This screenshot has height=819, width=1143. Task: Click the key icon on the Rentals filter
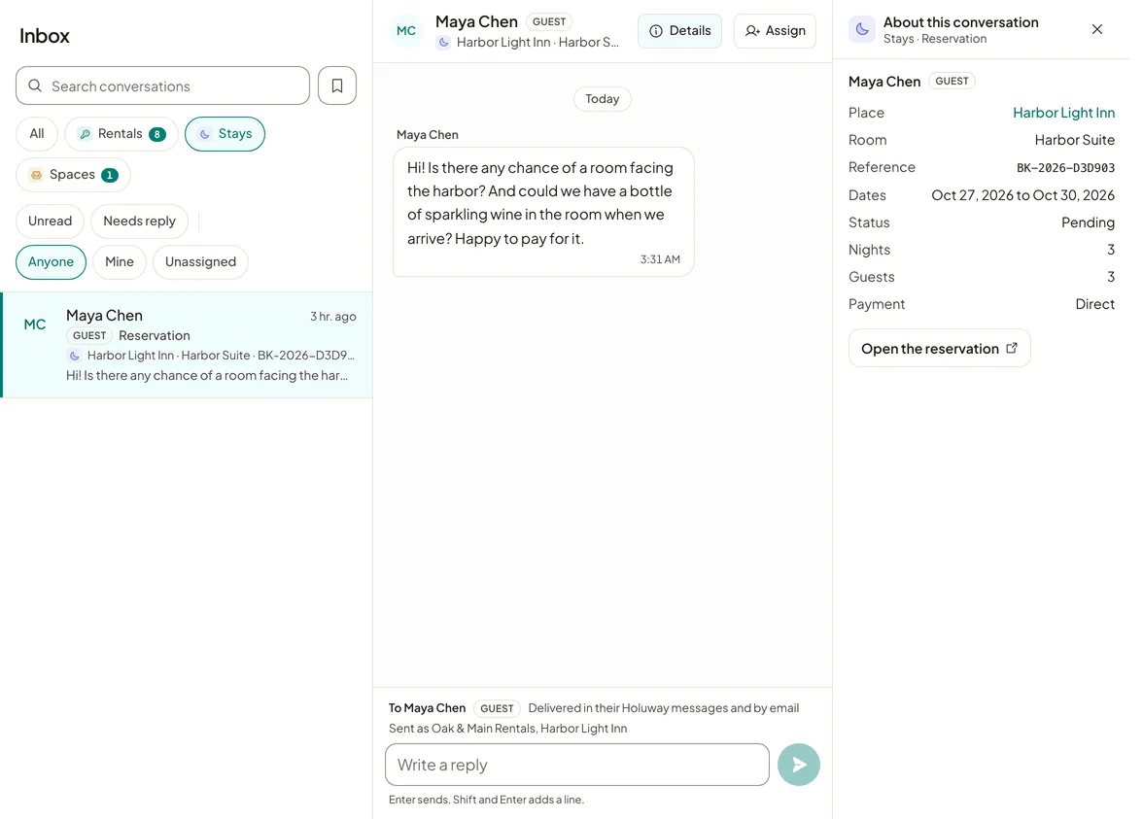pos(86,134)
